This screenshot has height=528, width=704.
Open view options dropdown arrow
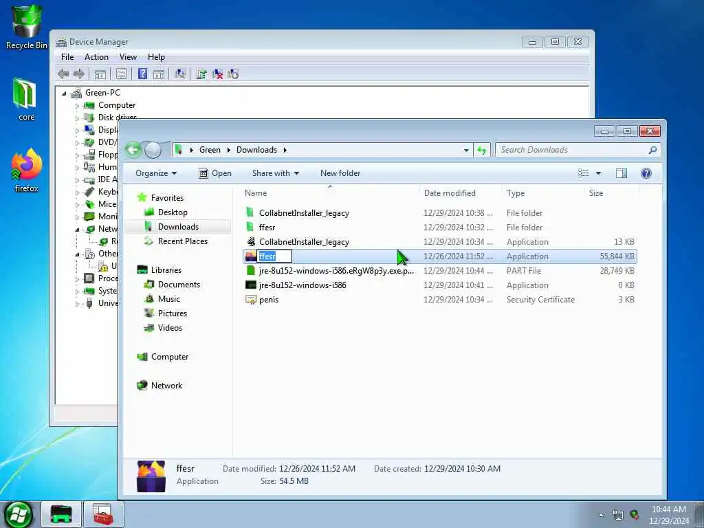coord(598,173)
